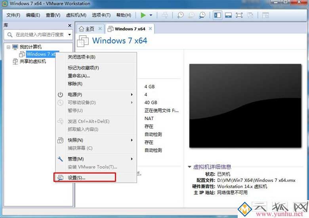Choose 设置(S)... from context menu
This screenshot has height=218, width=309.
coord(96,178)
